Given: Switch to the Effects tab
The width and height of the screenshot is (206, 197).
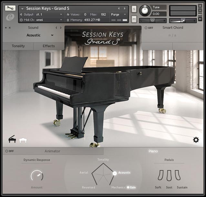Looking at the screenshot, I should tap(49, 46).
